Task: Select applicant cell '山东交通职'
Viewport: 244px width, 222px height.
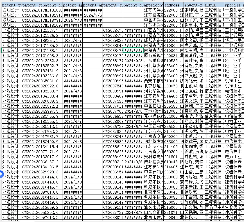Action: (153, 212)
